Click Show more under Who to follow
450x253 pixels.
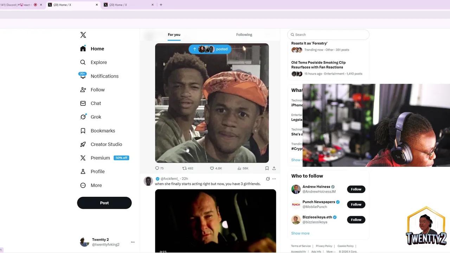300,233
